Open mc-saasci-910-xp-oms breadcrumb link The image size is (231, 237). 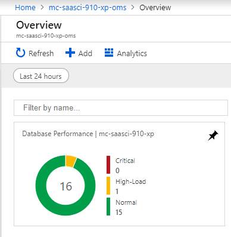pyautogui.click(x=88, y=8)
